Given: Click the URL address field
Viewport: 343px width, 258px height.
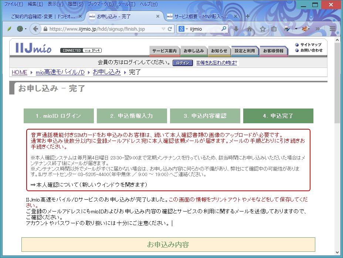Looking at the screenshot, I should click(105, 29).
